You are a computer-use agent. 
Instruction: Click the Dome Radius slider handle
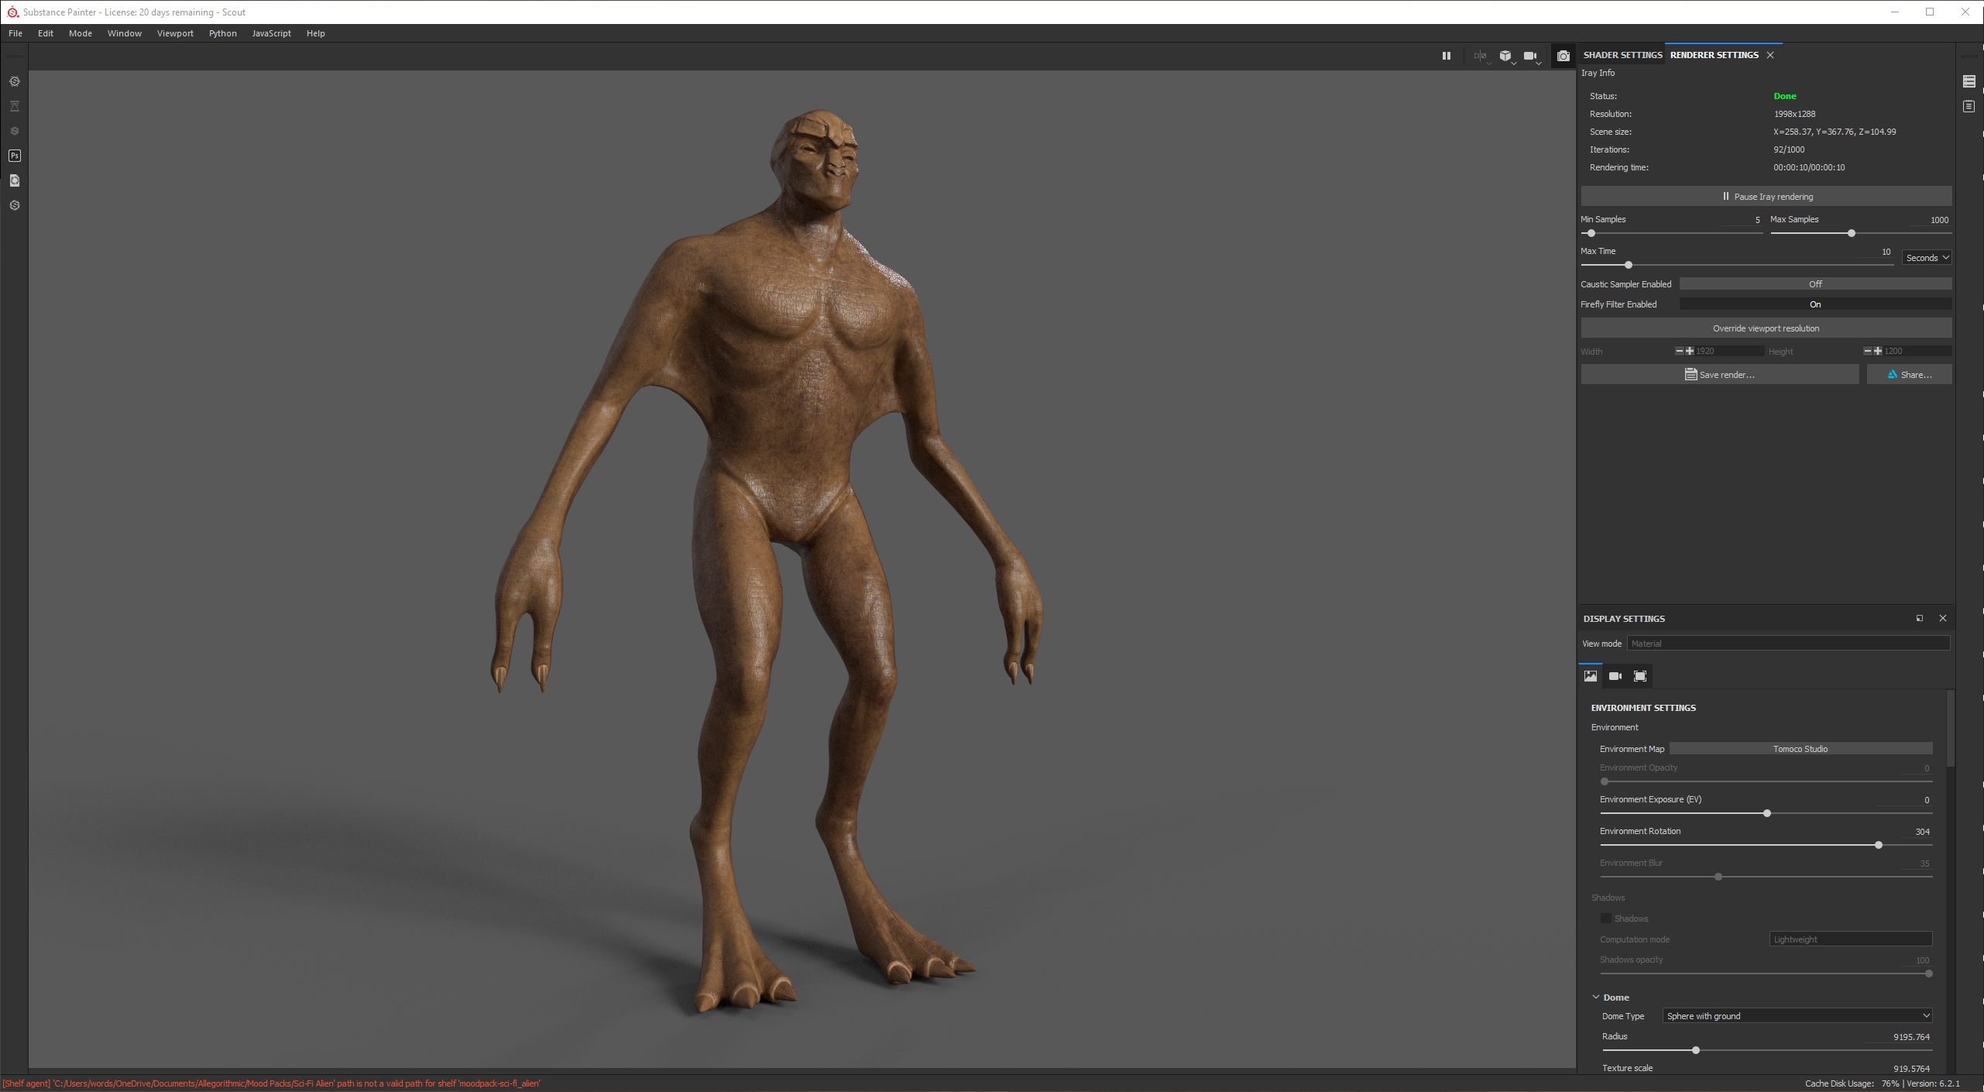[x=1696, y=1050]
